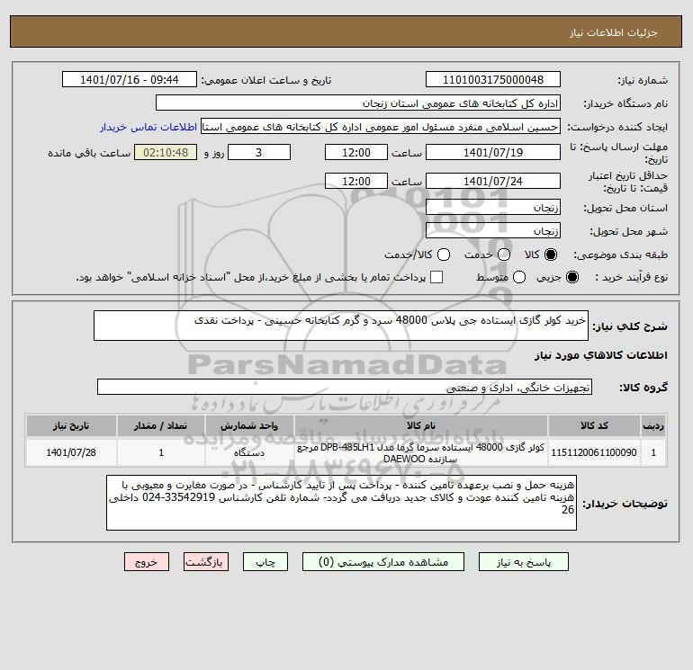Click the نام کالا column header
Viewport: 693px width, 670px height.
(x=421, y=425)
